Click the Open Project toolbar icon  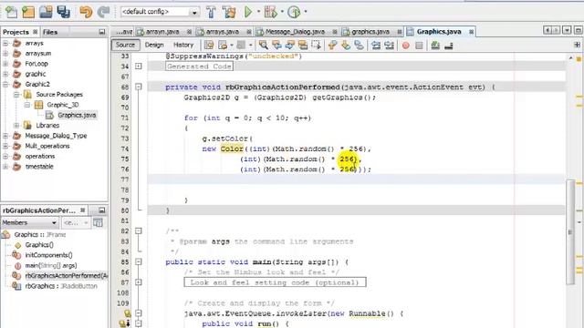coord(47,12)
